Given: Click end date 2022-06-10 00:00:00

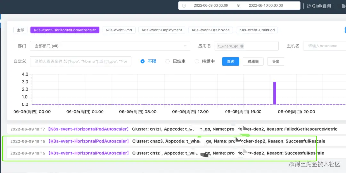Looking at the screenshot, I should tap(266, 6).
